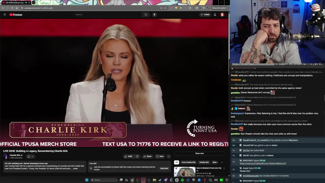Bookmark this page with the star icon
The height and width of the screenshot is (183, 325).
tap(165, 8)
